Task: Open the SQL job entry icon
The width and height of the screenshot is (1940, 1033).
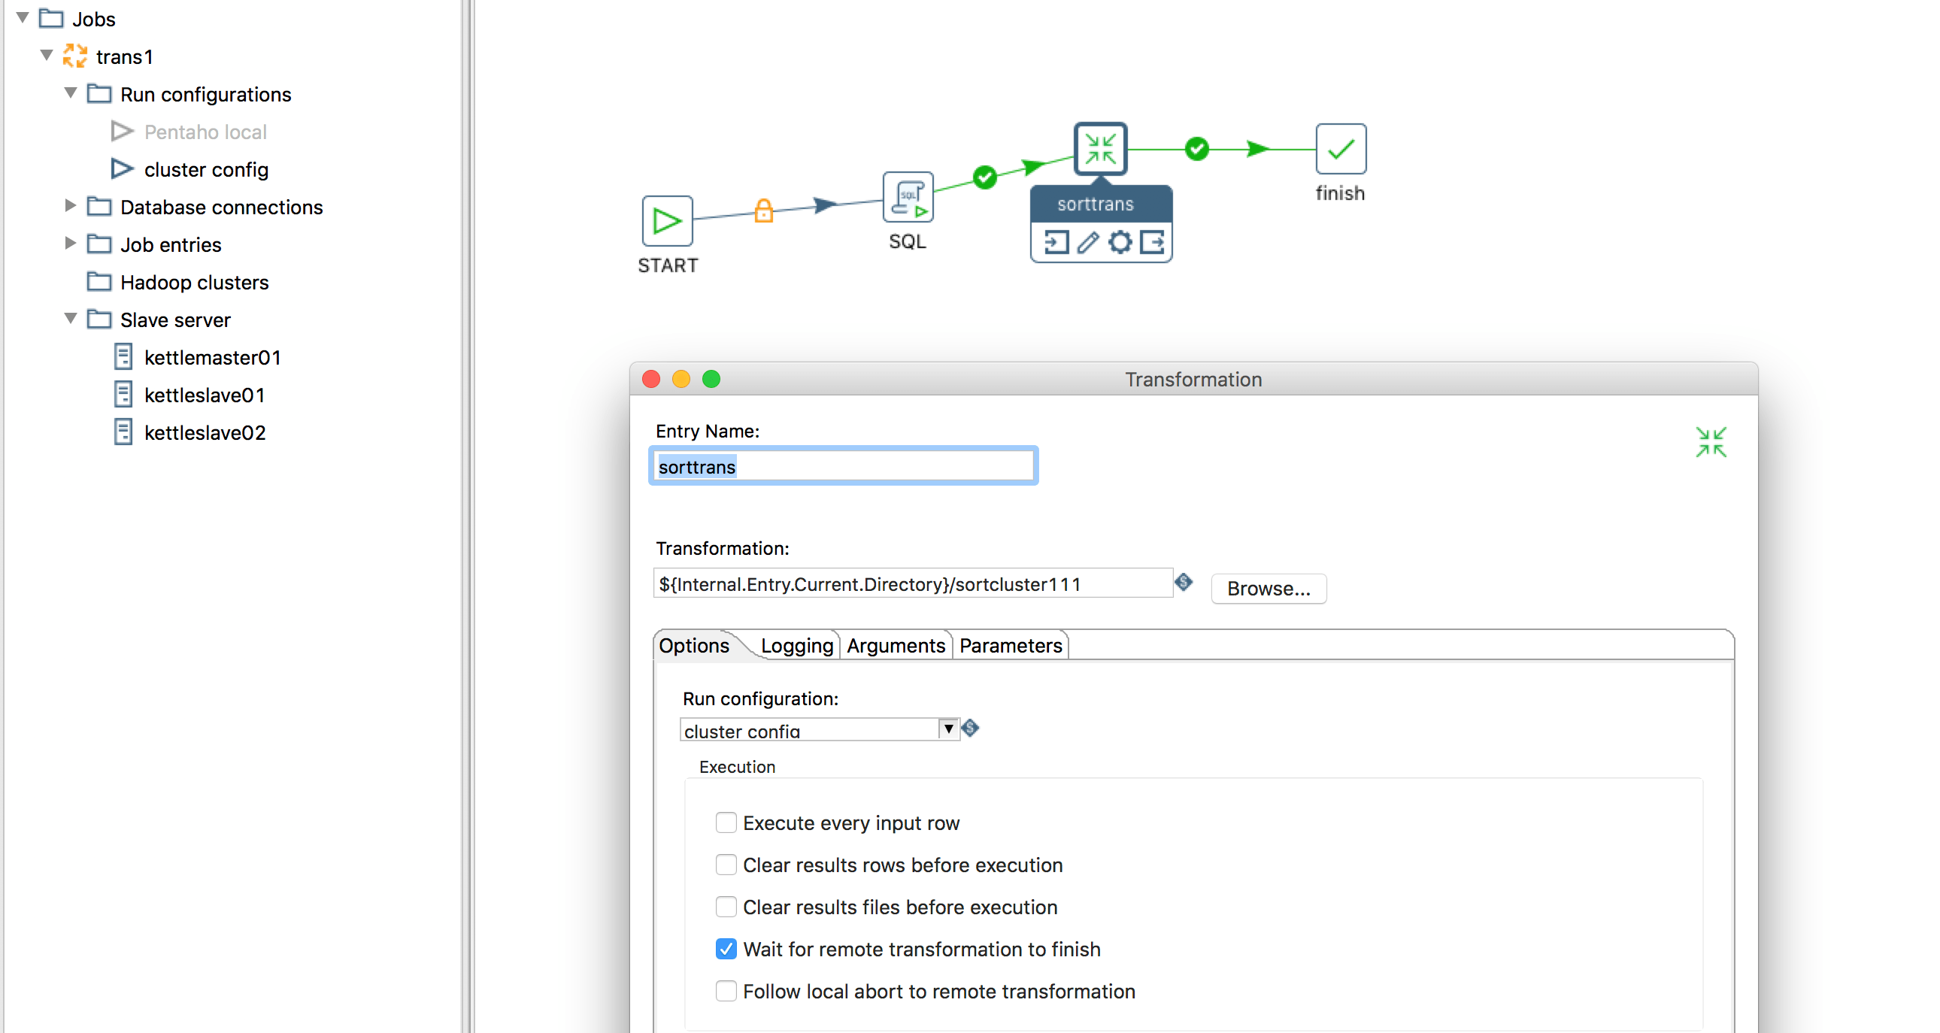Action: 908,198
